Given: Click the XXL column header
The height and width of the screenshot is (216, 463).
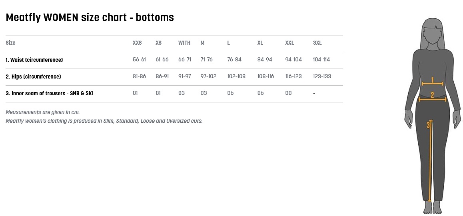Looking at the screenshot, I should click(x=289, y=43).
